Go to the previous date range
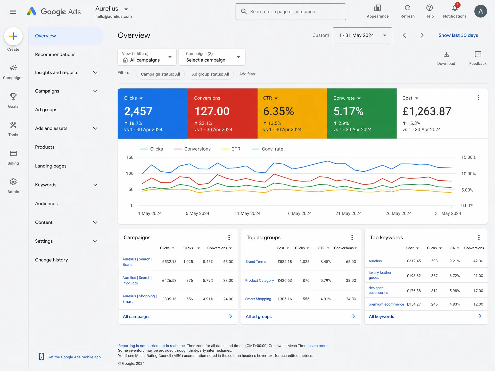Image resolution: width=495 pixels, height=371 pixels. pyautogui.click(x=405, y=35)
